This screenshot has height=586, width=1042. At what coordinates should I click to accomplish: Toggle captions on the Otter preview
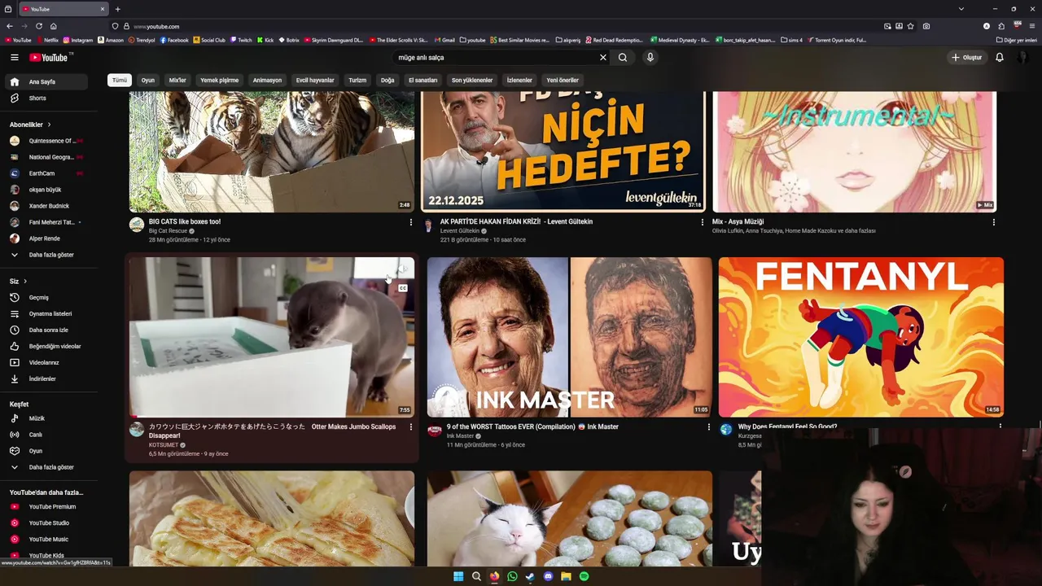[x=402, y=288]
